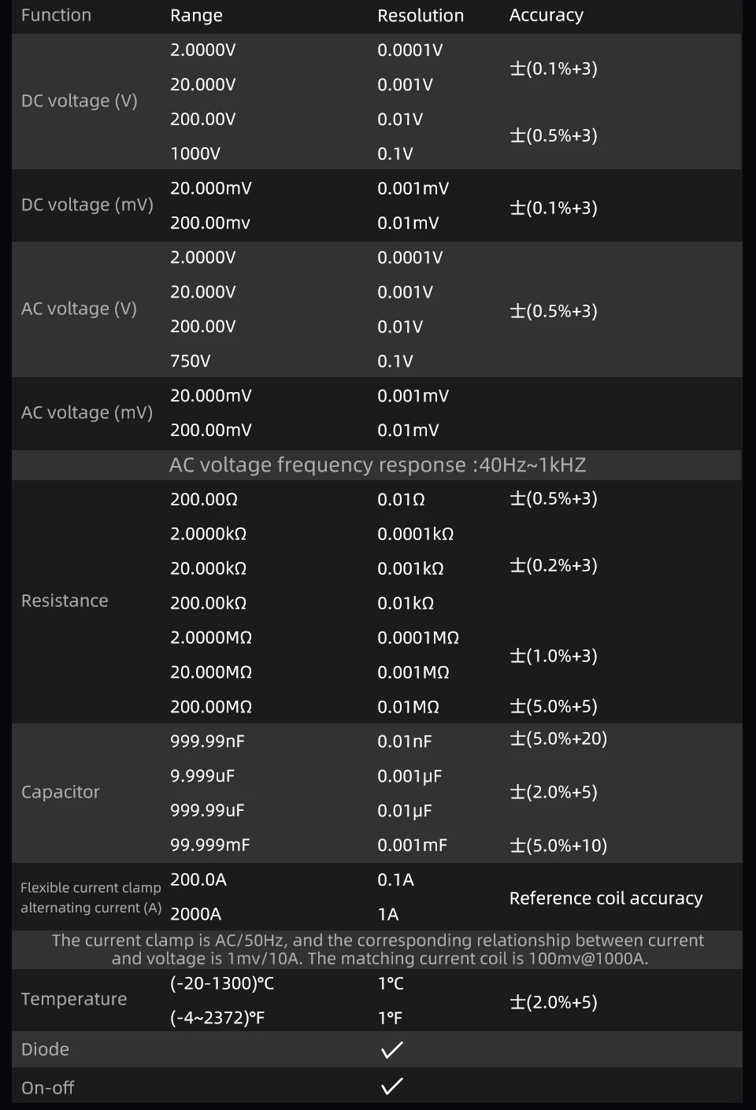Select the Range column header
Image resolution: width=756 pixels, height=1110 pixels.
tap(196, 16)
